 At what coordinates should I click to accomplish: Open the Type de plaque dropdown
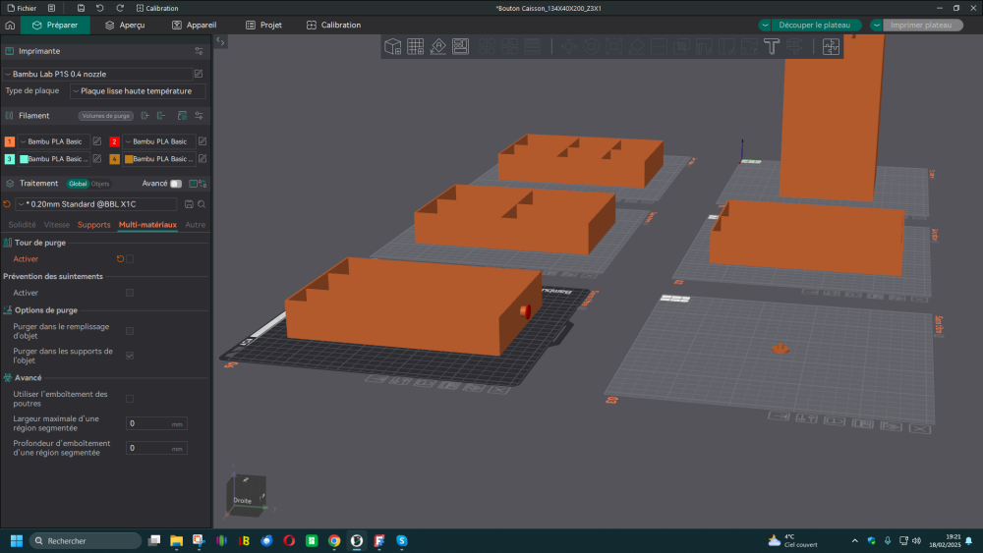(x=138, y=91)
